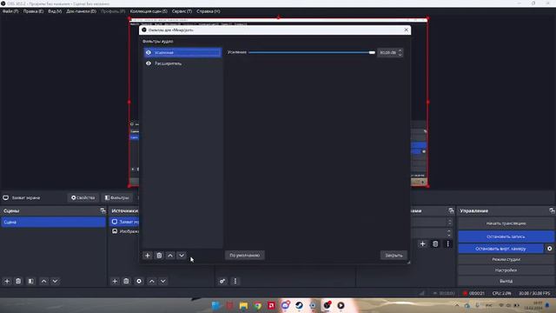The image size is (556, 313).
Task: Open the Файл menu
Action: (x=10, y=11)
